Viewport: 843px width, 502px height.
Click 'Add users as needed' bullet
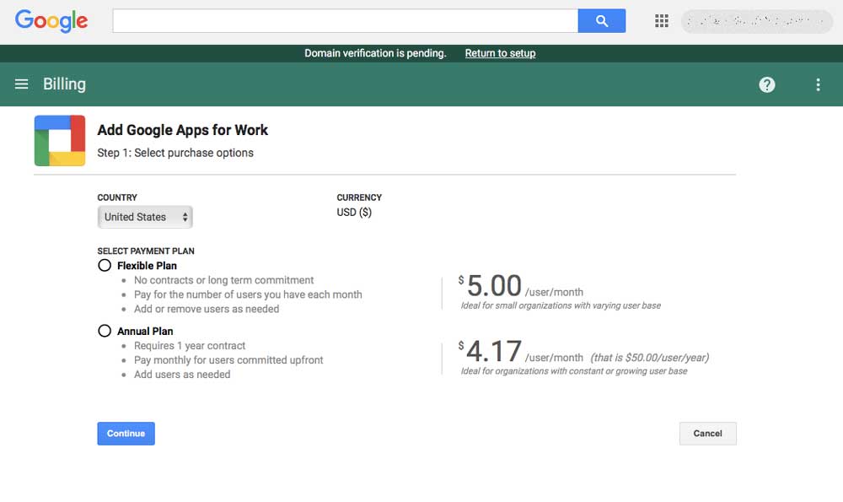tap(182, 375)
